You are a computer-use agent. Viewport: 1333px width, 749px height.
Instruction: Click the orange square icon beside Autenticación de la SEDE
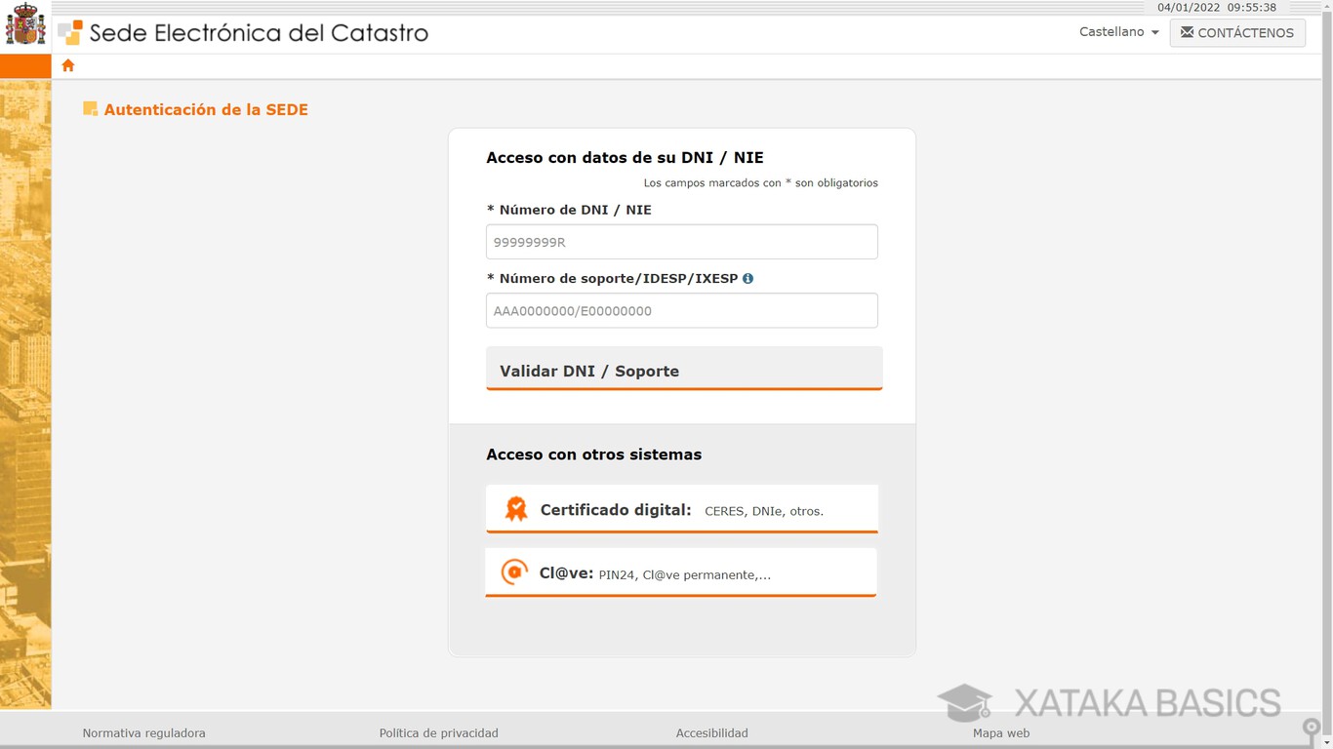pyautogui.click(x=90, y=108)
